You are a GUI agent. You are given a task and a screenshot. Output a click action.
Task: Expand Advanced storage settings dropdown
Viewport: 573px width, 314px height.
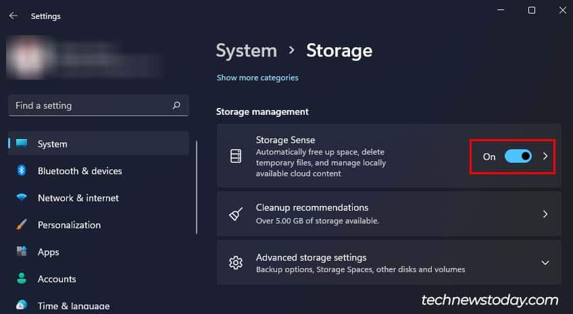point(545,263)
